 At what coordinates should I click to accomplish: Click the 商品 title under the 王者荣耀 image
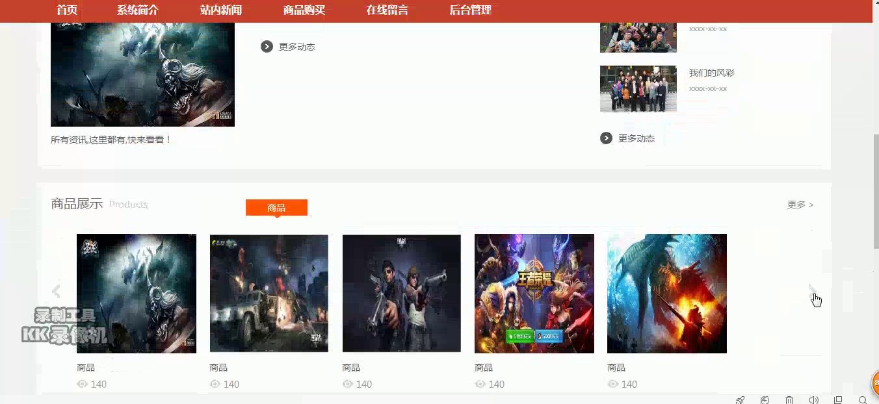pos(484,368)
